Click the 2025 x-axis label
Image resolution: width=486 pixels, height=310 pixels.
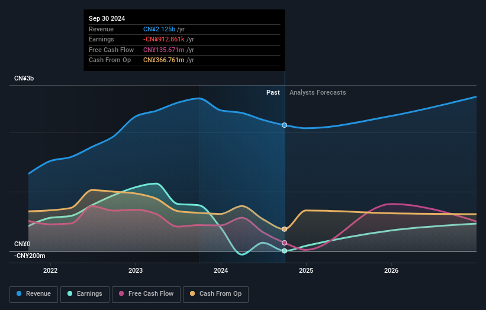(x=306, y=270)
